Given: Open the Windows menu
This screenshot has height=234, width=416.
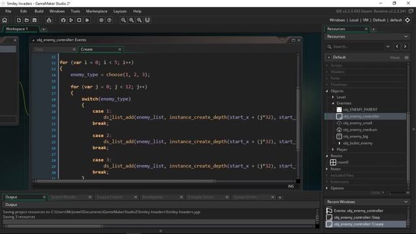Looking at the screenshot, I should [57, 11].
